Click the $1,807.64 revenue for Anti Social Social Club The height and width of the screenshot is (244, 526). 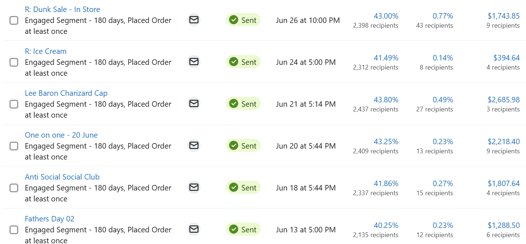click(503, 183)
